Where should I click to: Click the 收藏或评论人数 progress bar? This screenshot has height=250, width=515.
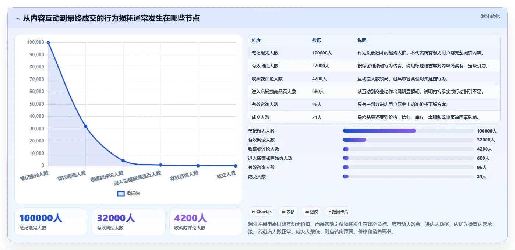[x=408, y=149]
